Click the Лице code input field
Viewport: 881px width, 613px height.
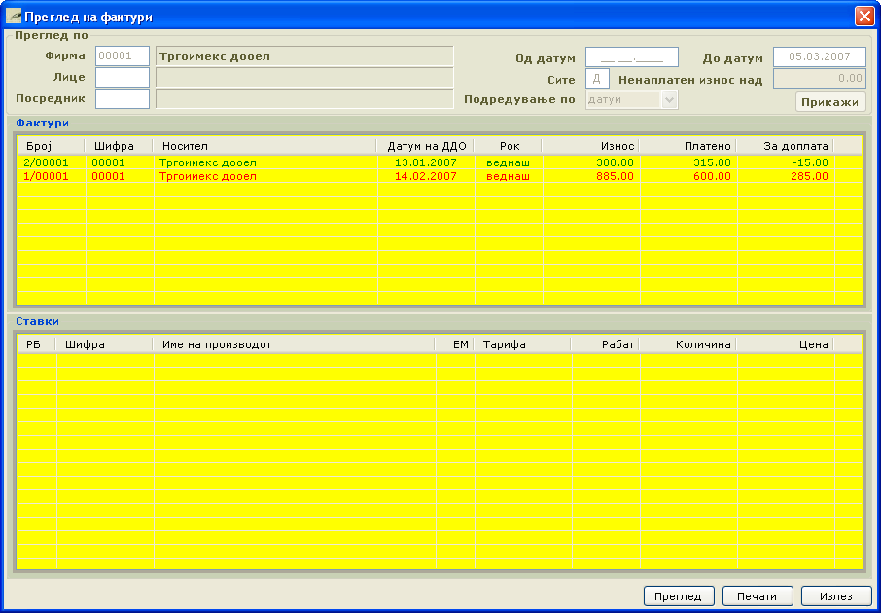click(x=123, y=77)
